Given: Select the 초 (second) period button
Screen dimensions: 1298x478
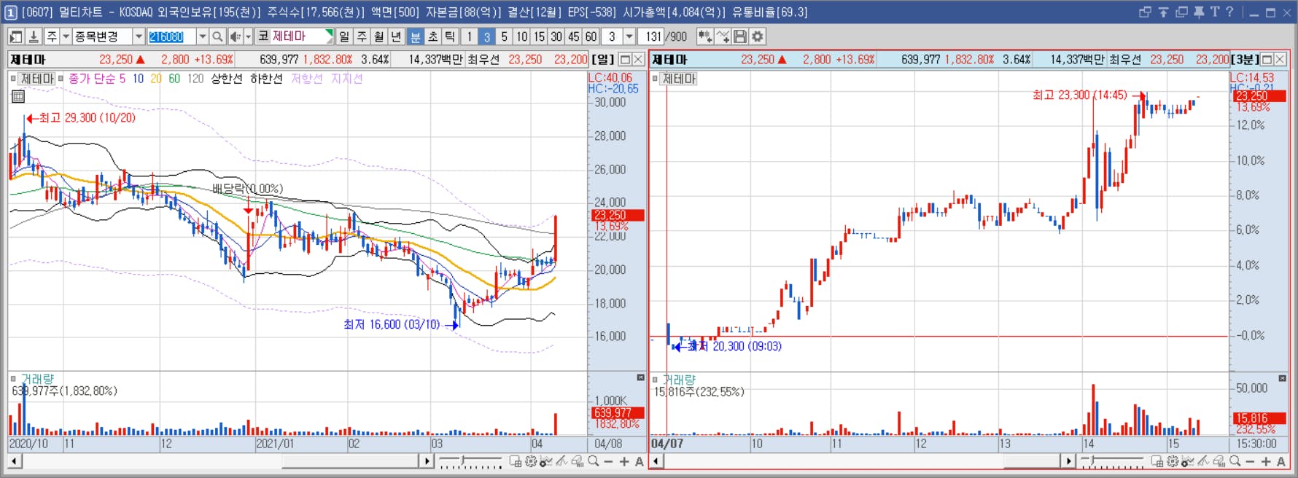Looking at the screenshot, I should [x=433, y=36].
